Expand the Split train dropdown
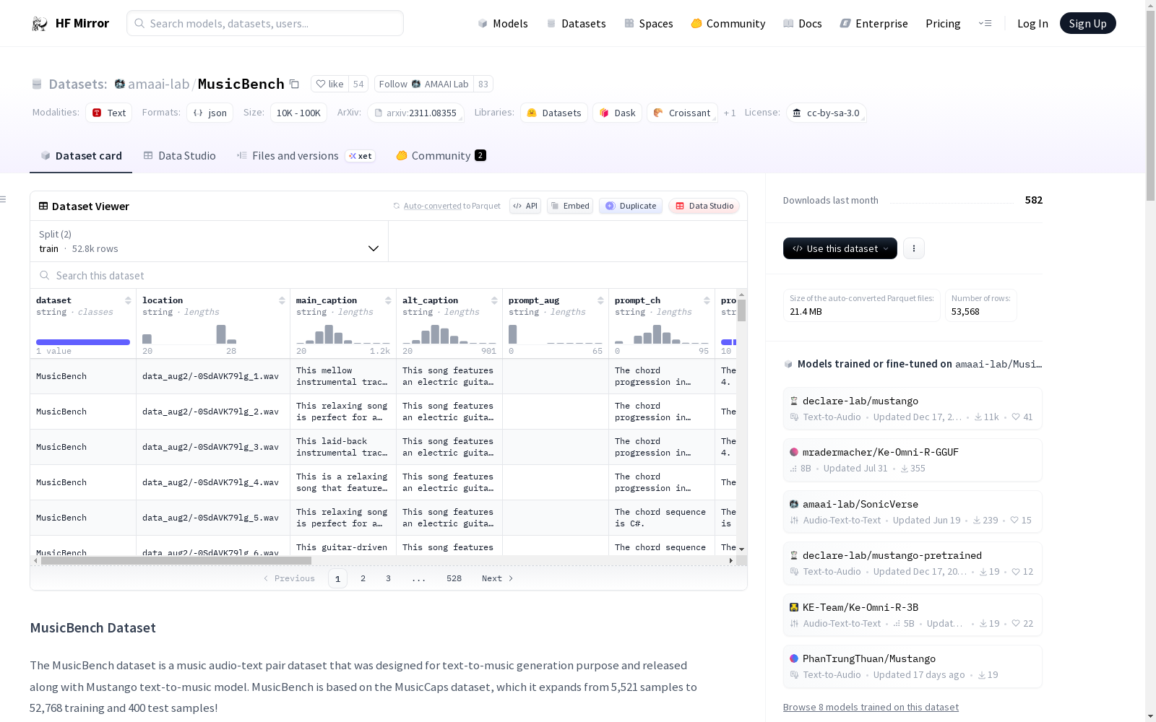Image resolution: width=1156 pixels, height=722 pixels. coord(210,241)
